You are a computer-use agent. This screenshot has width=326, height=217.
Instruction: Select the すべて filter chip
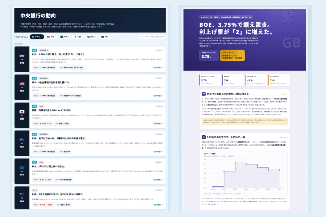point(37,37)
